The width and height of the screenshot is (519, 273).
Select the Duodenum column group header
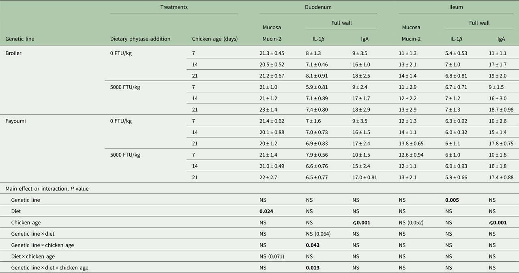coord(318,7)
